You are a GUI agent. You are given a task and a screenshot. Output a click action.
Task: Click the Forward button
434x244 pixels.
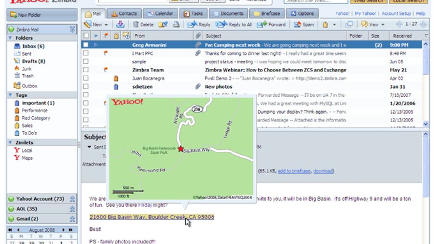tap(271, 24)
